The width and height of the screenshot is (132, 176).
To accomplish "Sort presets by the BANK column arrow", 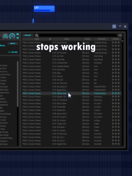I will (50, 39).
